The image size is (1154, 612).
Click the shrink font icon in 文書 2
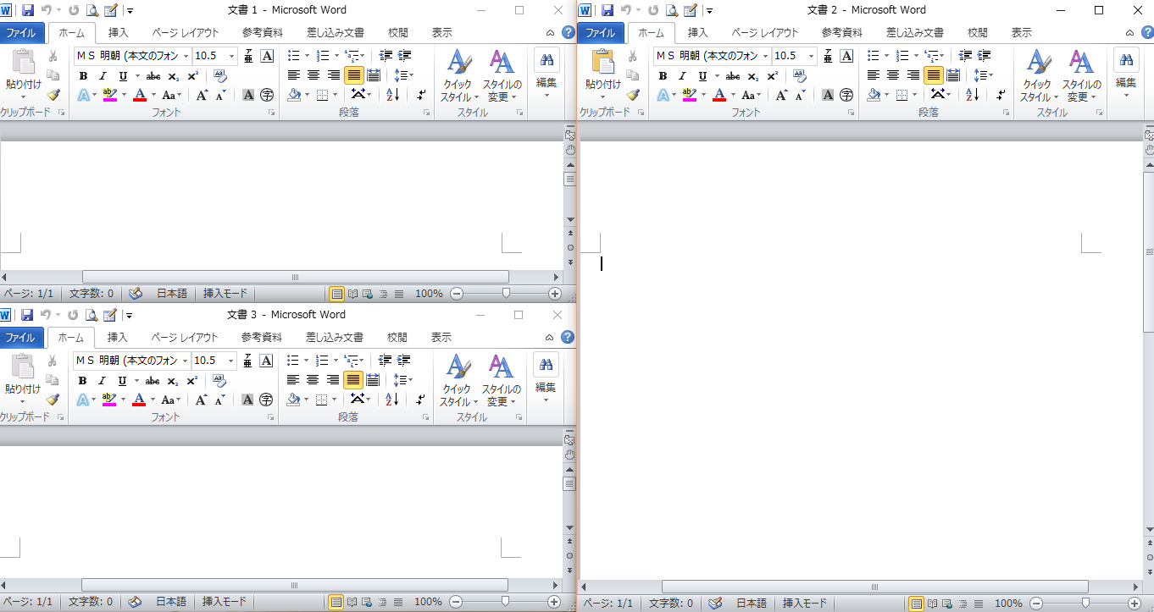click(x=800, y=95)
